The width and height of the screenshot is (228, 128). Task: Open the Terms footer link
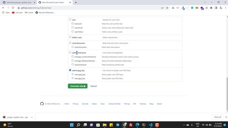[x=67, y=104]
